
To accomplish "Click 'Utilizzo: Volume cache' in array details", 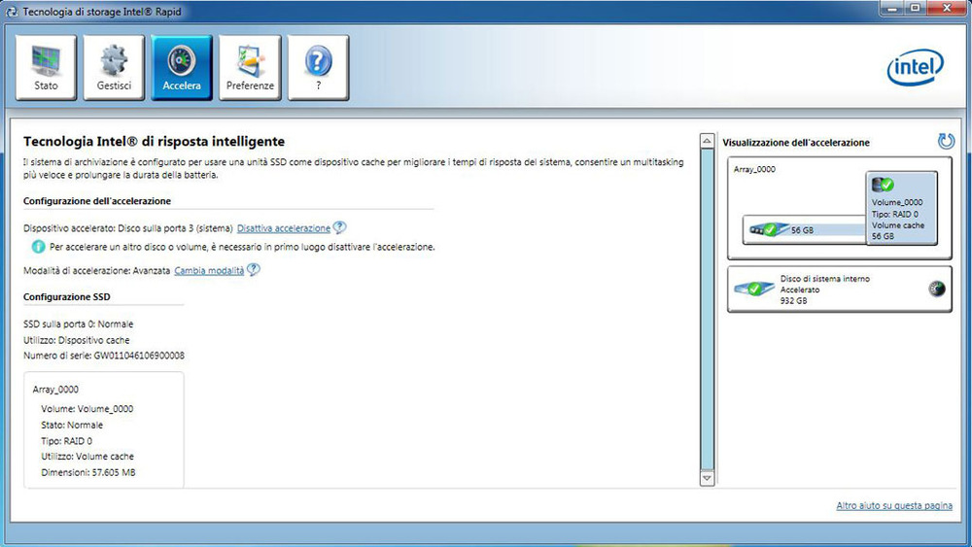I will (x=87, y=457).
